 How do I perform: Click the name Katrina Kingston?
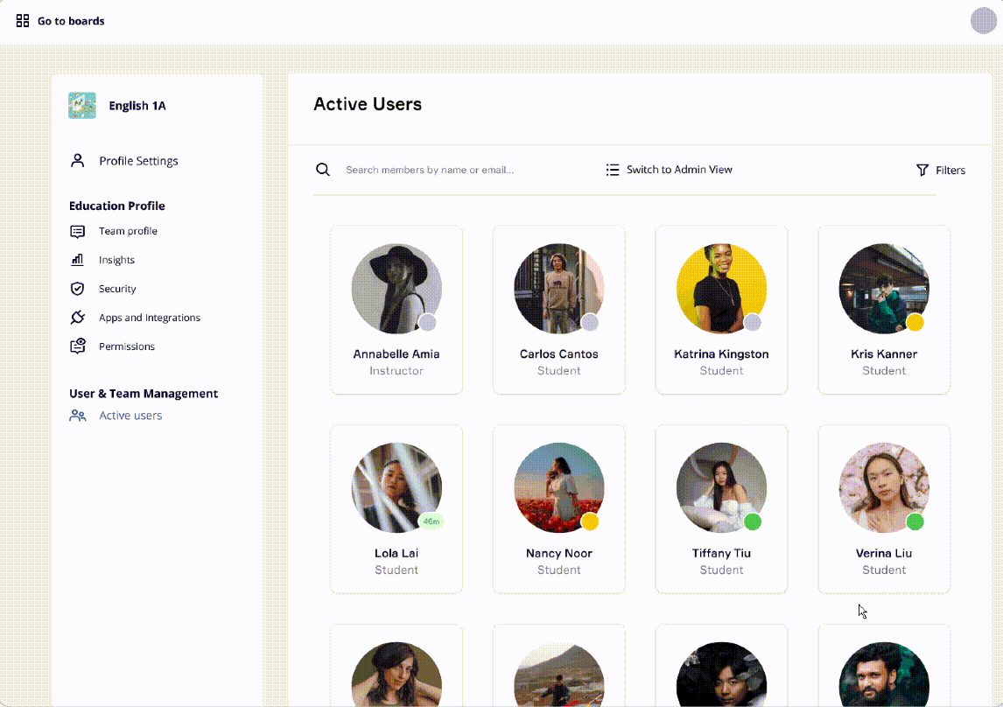pyautogui.click(x=721, y=353)
